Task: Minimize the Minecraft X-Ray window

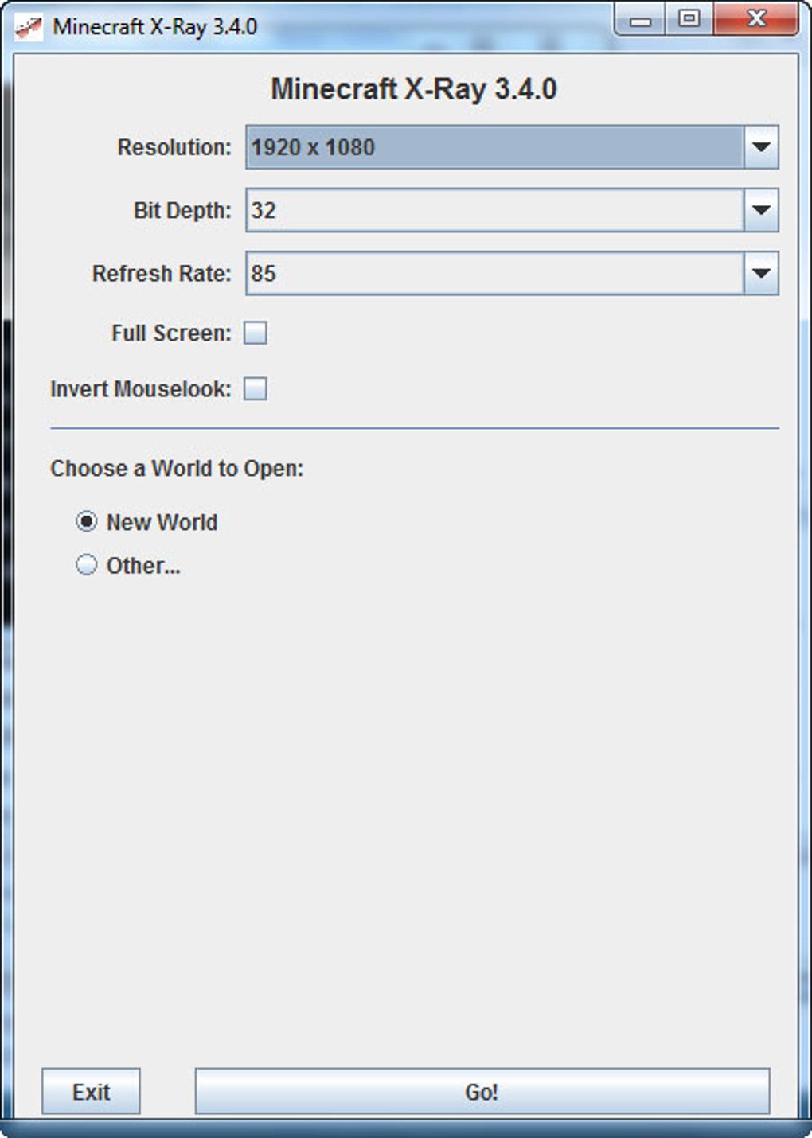Action: pos(640,19)
